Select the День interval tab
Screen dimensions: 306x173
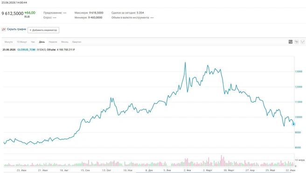[x=42, y=42]
